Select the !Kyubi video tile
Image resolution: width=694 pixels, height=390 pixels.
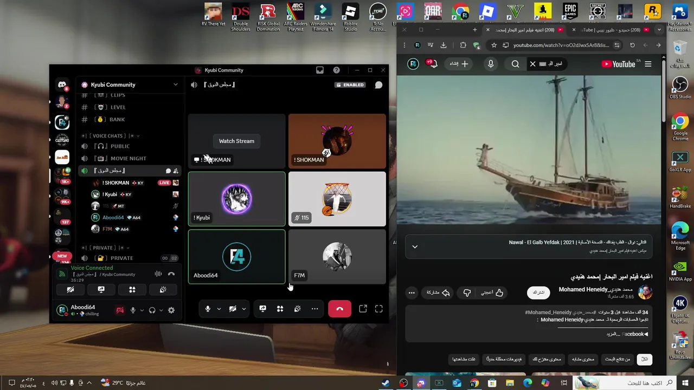click(236, 199)
